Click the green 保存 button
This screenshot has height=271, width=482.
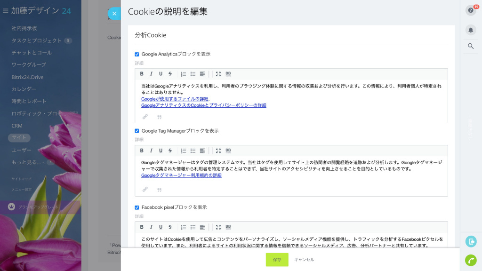coord(277,260)
